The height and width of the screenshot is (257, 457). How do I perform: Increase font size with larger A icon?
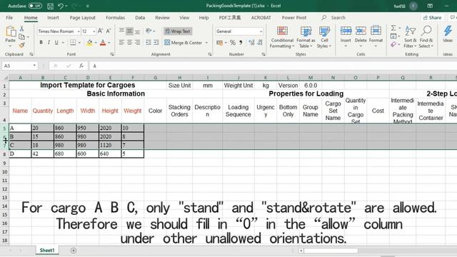click(100, 31)
